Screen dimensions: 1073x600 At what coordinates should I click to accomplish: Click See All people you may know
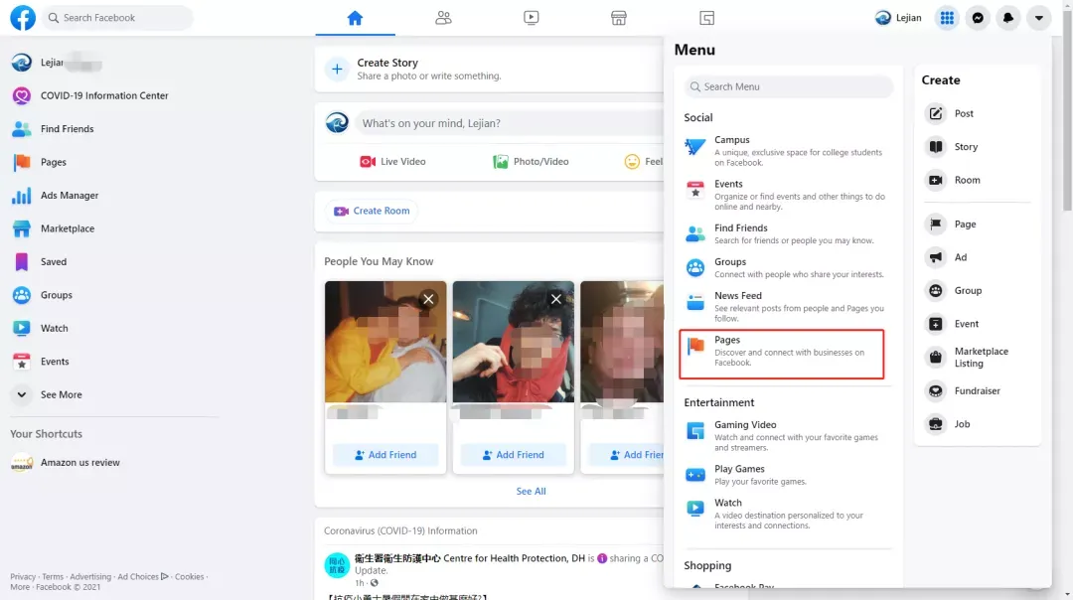click(531, 491)
